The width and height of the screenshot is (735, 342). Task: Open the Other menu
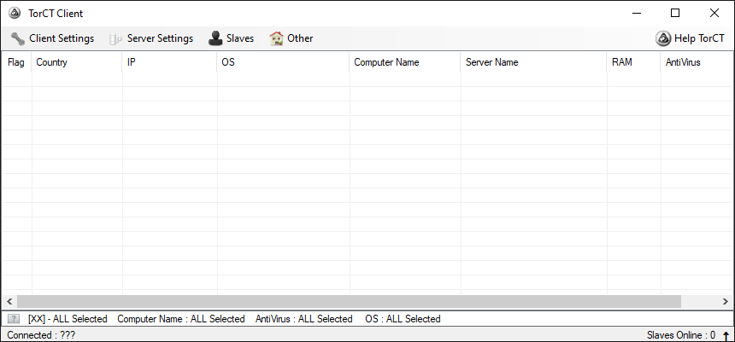click(300, 38)
